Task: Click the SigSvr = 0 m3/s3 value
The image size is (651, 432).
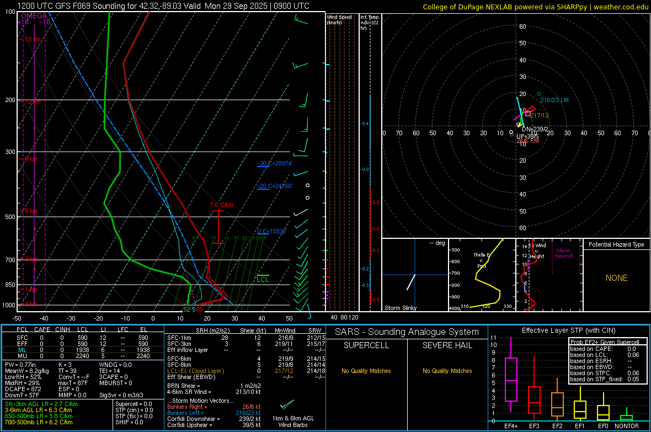Action: click(x=121, y=396)
